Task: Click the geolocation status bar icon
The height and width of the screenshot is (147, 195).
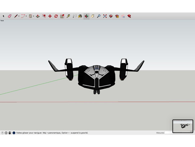Action: coord(2,133)
